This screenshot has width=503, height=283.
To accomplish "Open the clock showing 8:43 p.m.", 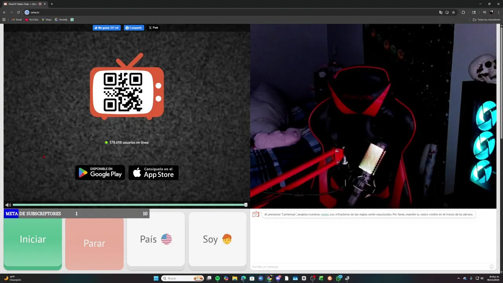I will (x=494, y=278).
